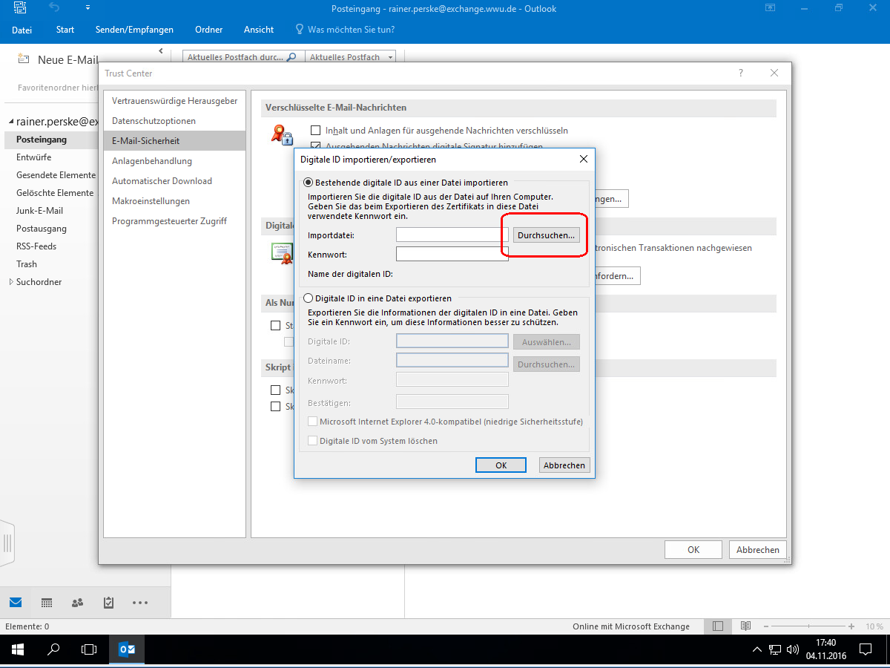Click the Durchsuchen button for Importdatei

coord(546,235)
